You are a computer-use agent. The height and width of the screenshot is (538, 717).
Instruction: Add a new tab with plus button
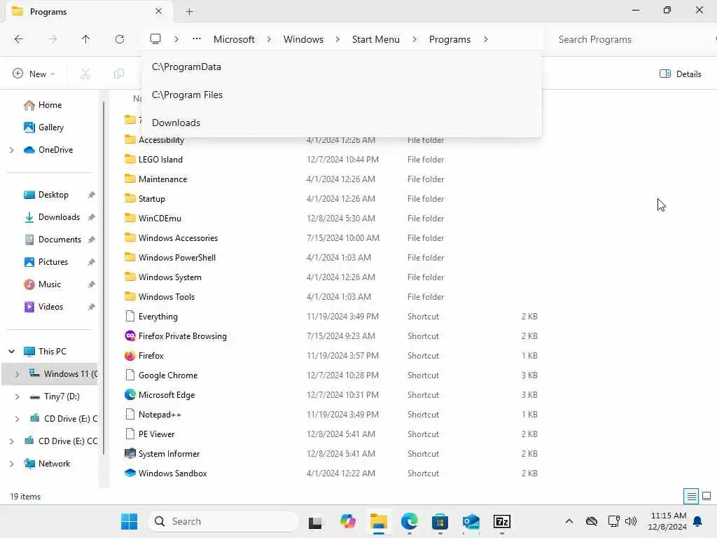click(189, 12)
